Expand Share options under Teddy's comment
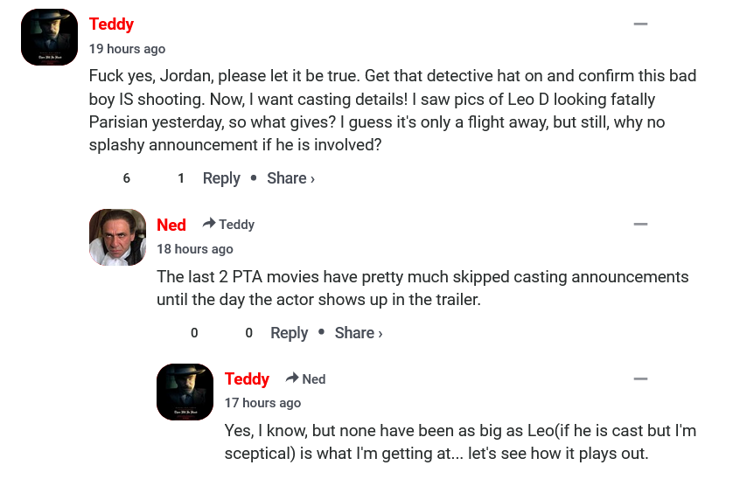This screenshot has height=479, width=740. 290,178
